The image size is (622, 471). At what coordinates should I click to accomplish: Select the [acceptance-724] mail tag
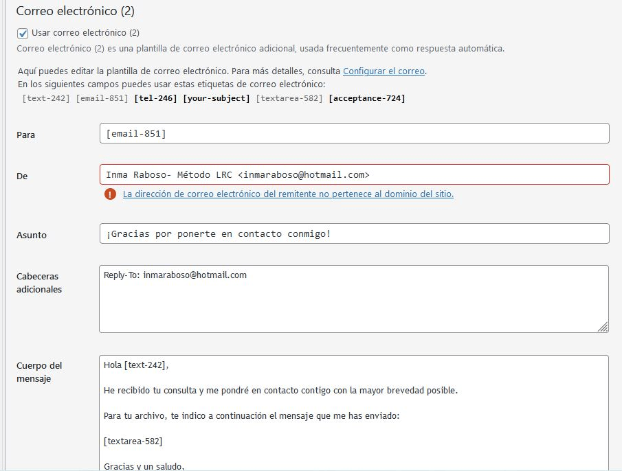(367, 98)
